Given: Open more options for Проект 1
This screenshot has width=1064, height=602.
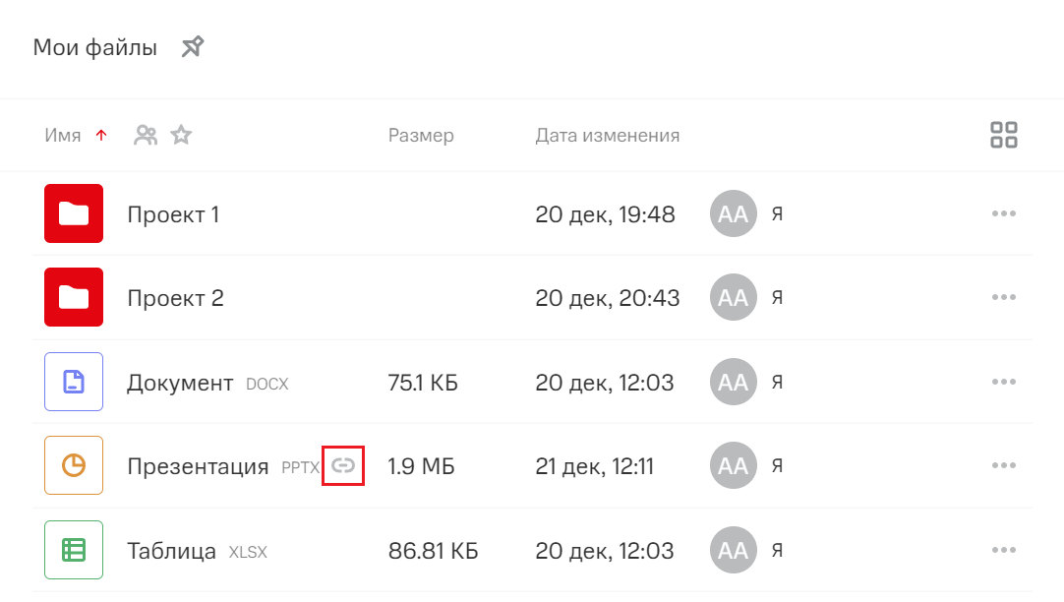Looking at the screenshot, I should point(1003,213).
